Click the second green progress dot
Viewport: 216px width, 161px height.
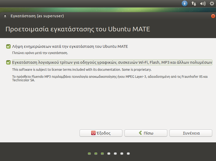pyautogui.click(x=96, y=153)
